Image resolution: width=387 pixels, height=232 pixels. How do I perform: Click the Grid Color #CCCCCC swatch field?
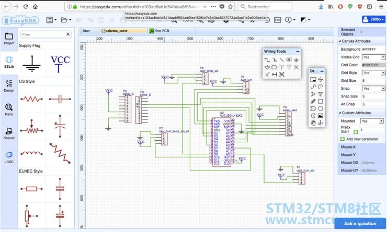click(x=373, y=65)
